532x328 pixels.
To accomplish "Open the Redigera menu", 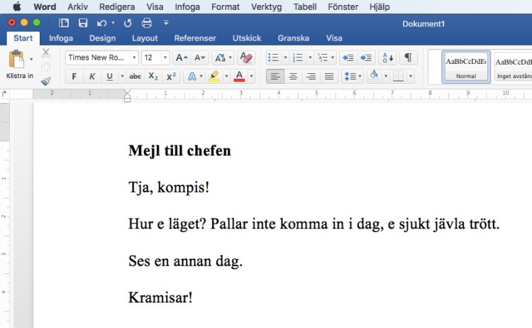I will (x=117, y=7).
